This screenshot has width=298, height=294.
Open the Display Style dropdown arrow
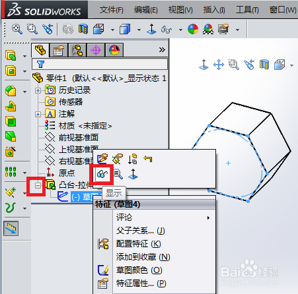coord(139,30)
